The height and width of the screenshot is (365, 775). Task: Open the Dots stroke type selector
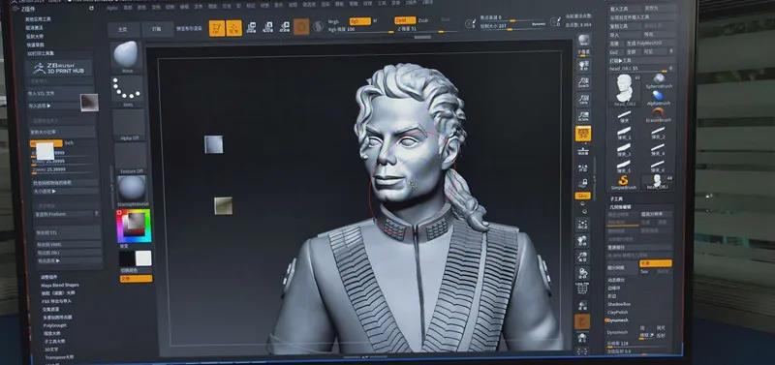pos(127,89)
